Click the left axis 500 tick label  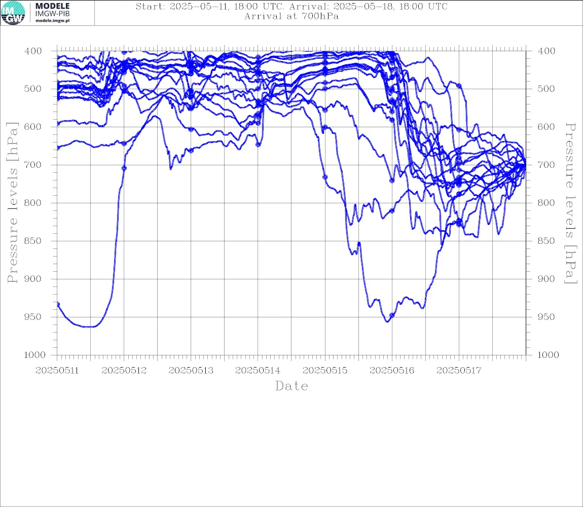pos(33,89)
